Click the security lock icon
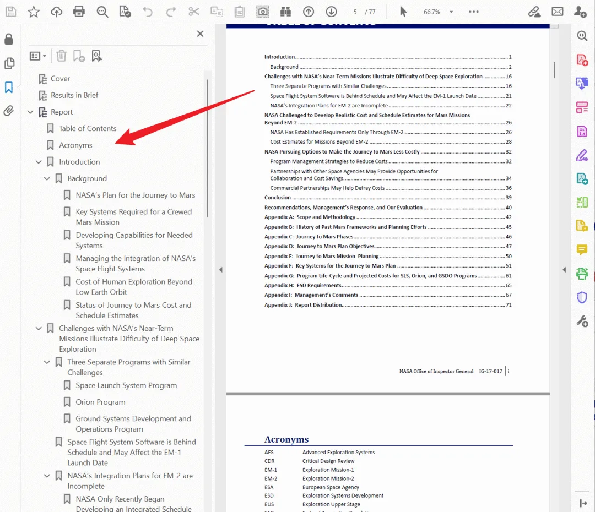The width and height of the screenshot is (595, 512). (9, 39)
